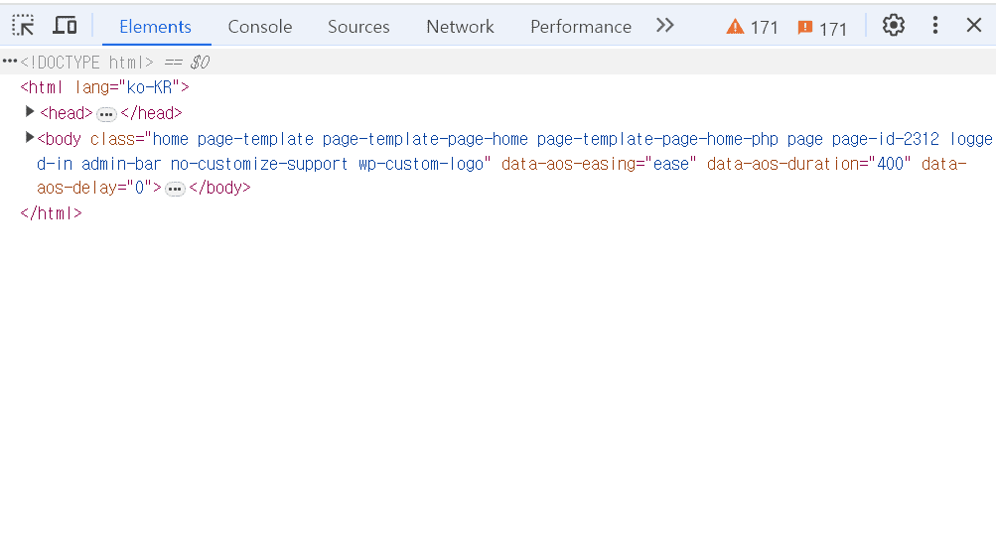The image size is (996, 539).
Task: Click the closing </body> tag
Action: point(219,188)
